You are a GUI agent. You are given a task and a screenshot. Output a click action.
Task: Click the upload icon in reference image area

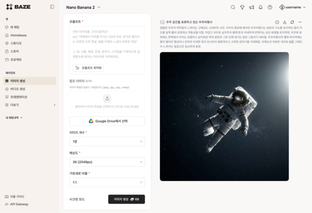pyautogui.click(x=107, y=98)
